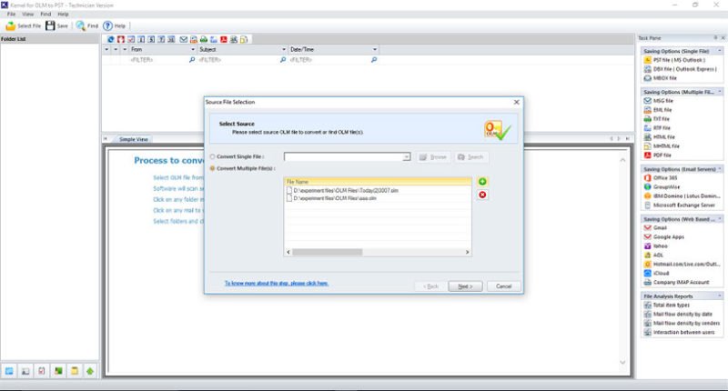The height and width of the screenshot is (391, 728).
Task: Open the Find menu
Action: point(45,15)
